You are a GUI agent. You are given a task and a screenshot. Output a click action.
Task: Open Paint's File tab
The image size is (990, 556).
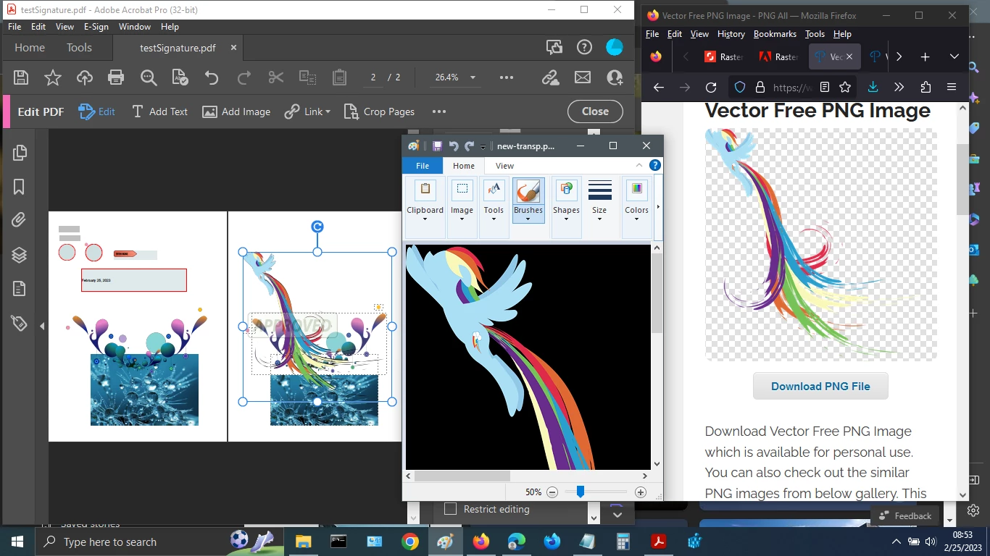[x=423, y=166]
